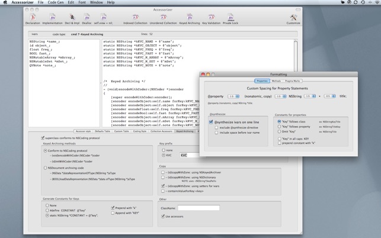Open the Code Gen menu
This screenshot has width=381, height=238.
pyautogui.click(x=55, y=2)
